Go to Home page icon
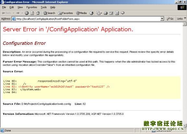This screenshot has width=187, height=134. click(38, 13)
